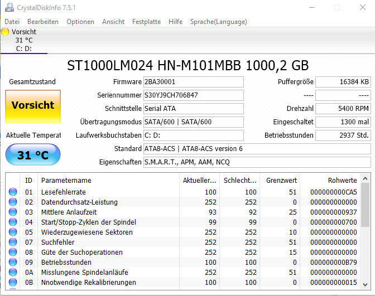Select the Wiederzugewiesene Sektoren parameter name
This screenshot has width=375, height=296.
(87, 232)
